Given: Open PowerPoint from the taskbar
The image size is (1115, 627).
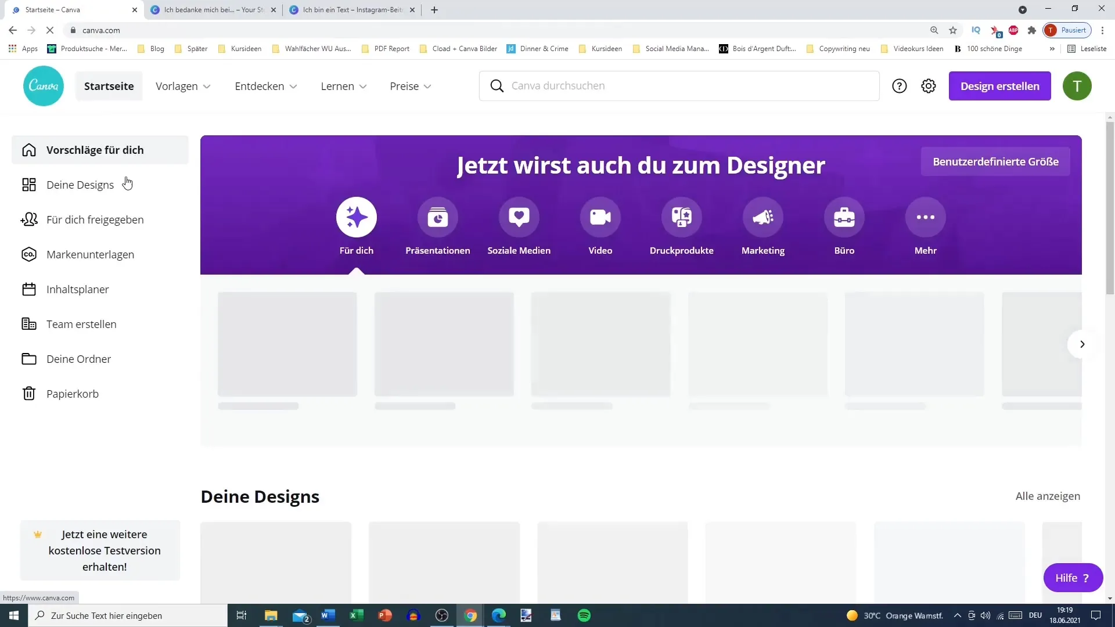Looking at the screenshot, I should (x=385, y=615).
